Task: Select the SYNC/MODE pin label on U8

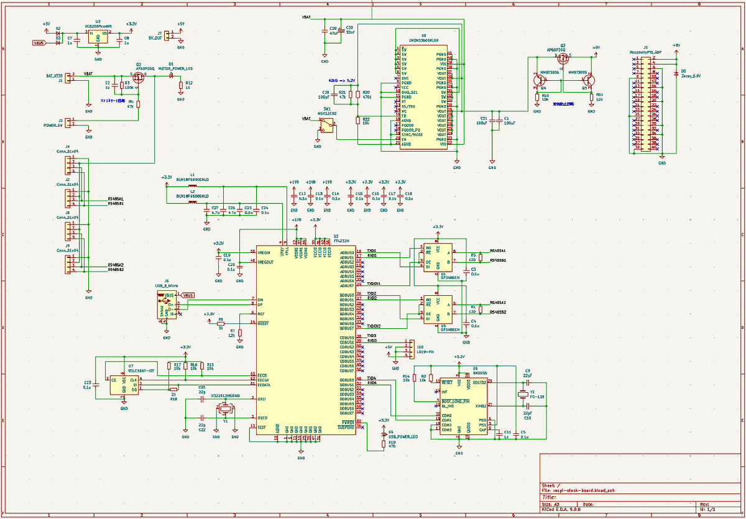Action: (412, 134)
